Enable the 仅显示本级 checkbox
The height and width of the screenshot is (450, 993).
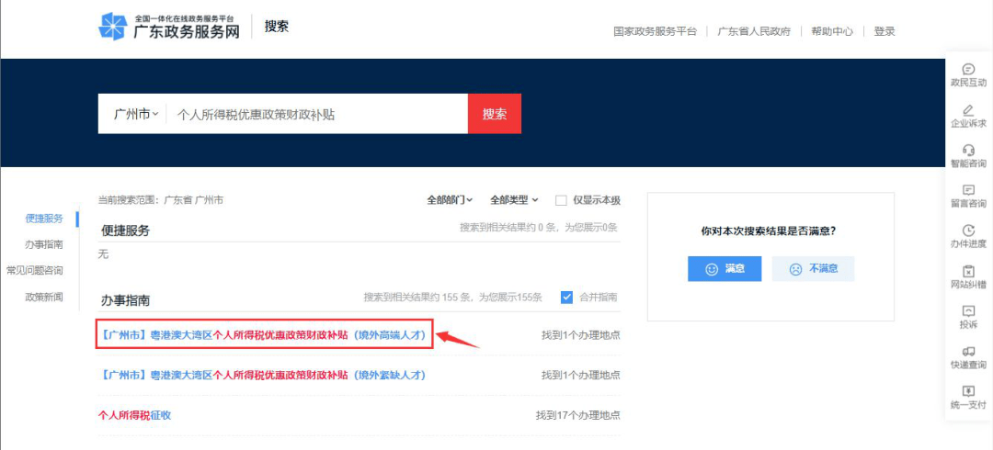coord(561,200)
